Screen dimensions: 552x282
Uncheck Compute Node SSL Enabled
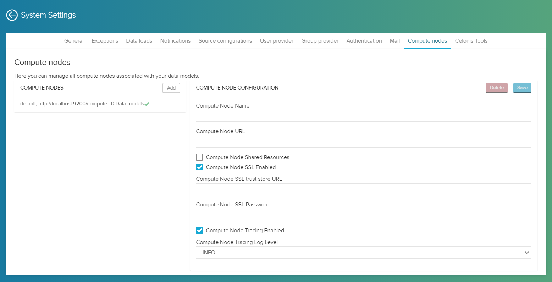[x=199, y=167]
